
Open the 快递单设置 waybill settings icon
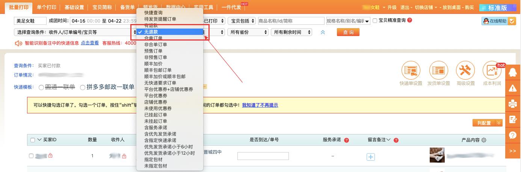411,70
